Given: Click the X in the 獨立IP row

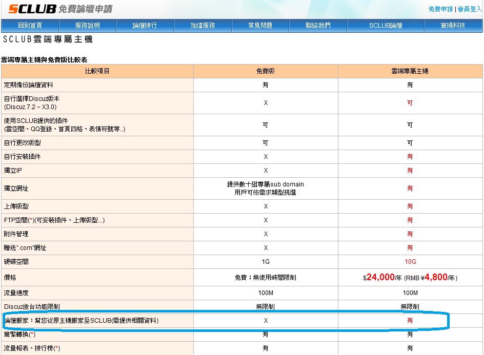Looking at the screenshot, I should (266, 171).
